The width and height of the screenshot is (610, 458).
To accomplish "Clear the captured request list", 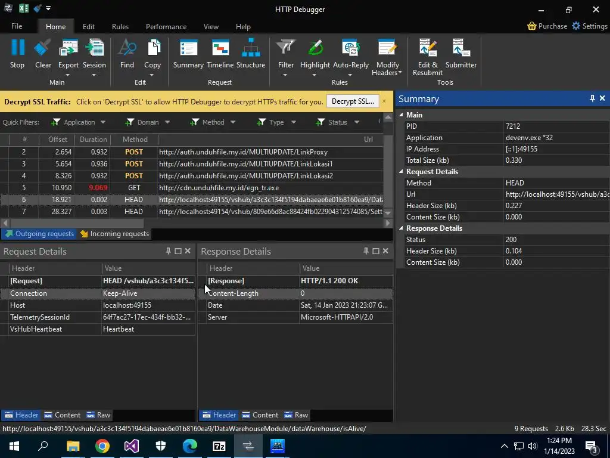I will click(x=43, y=48).
